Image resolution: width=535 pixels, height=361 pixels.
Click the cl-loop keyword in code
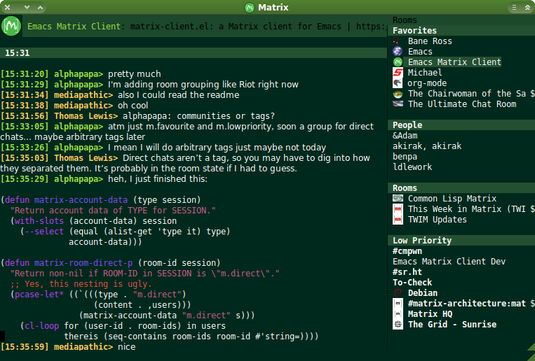coord(41,326)
